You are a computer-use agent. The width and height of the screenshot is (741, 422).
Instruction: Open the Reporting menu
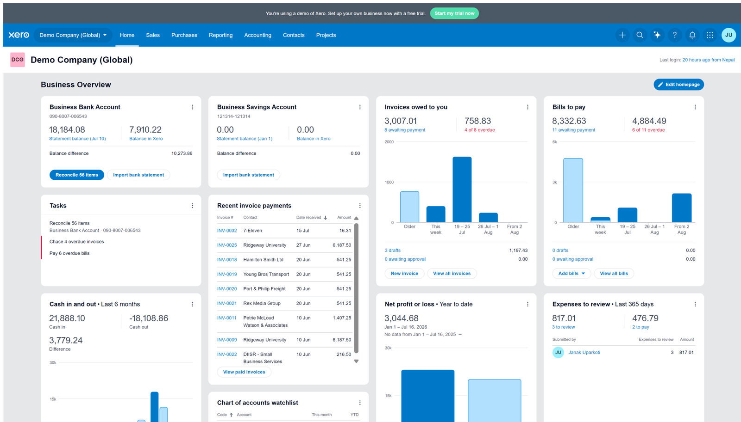coord(220,35)
